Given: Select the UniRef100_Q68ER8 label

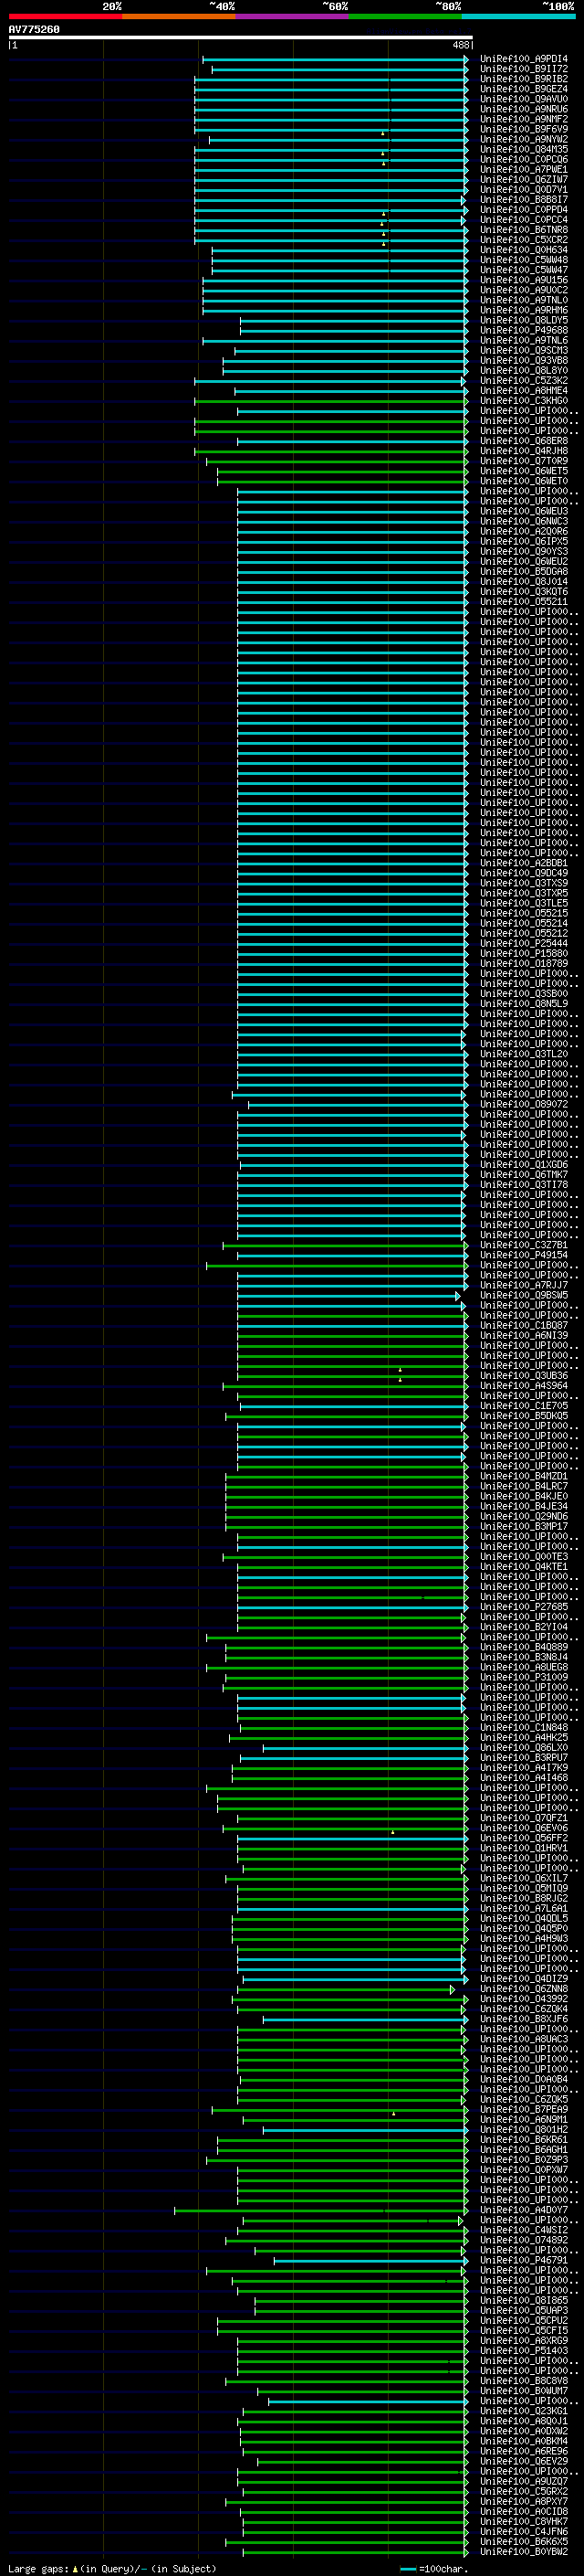Looking at the screenshot, I should (523, 441).
